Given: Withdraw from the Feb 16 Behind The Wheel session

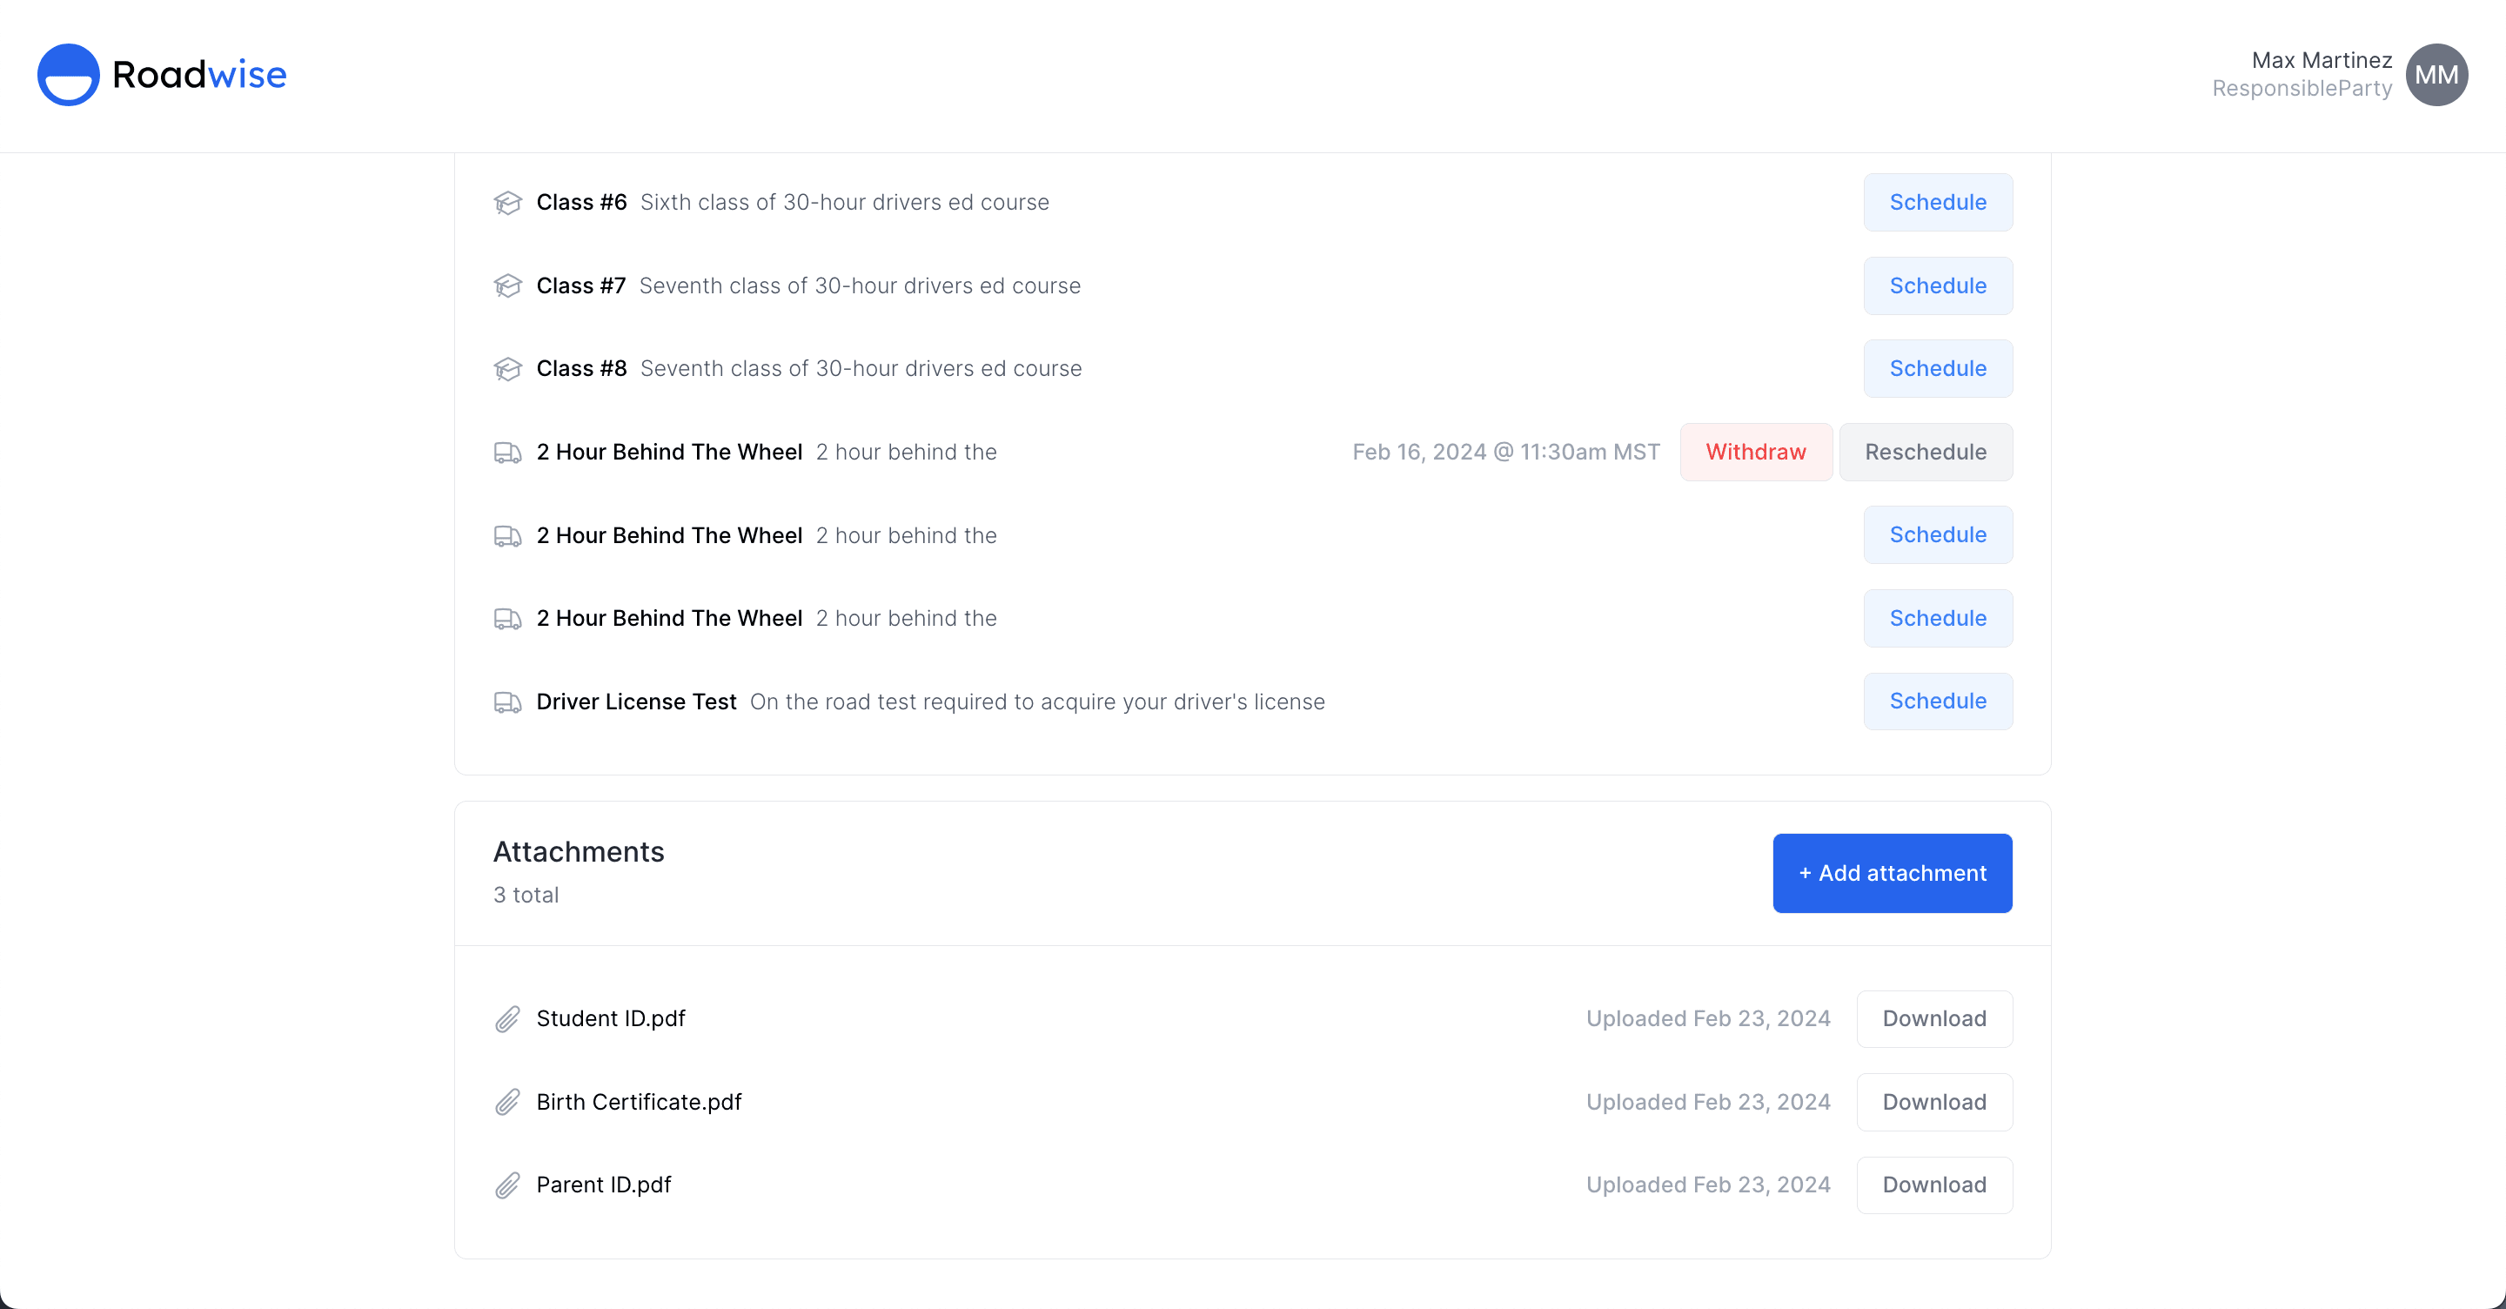Looking at the screenshot, I should coord(1756,453).
